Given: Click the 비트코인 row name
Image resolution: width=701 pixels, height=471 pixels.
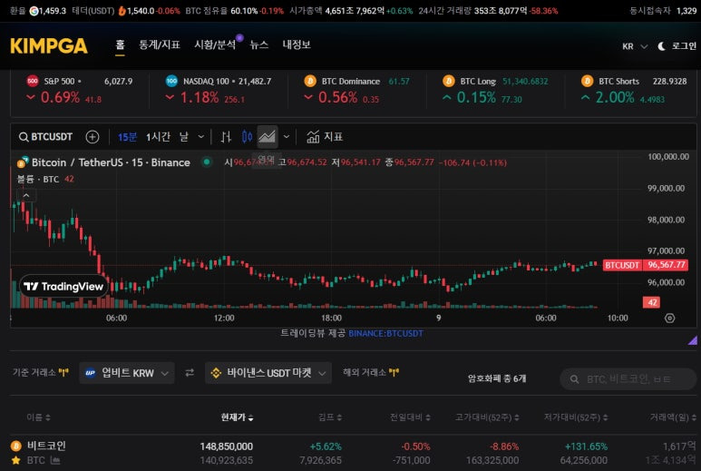Looking at the screenshot, I should [x=46, y=446].
